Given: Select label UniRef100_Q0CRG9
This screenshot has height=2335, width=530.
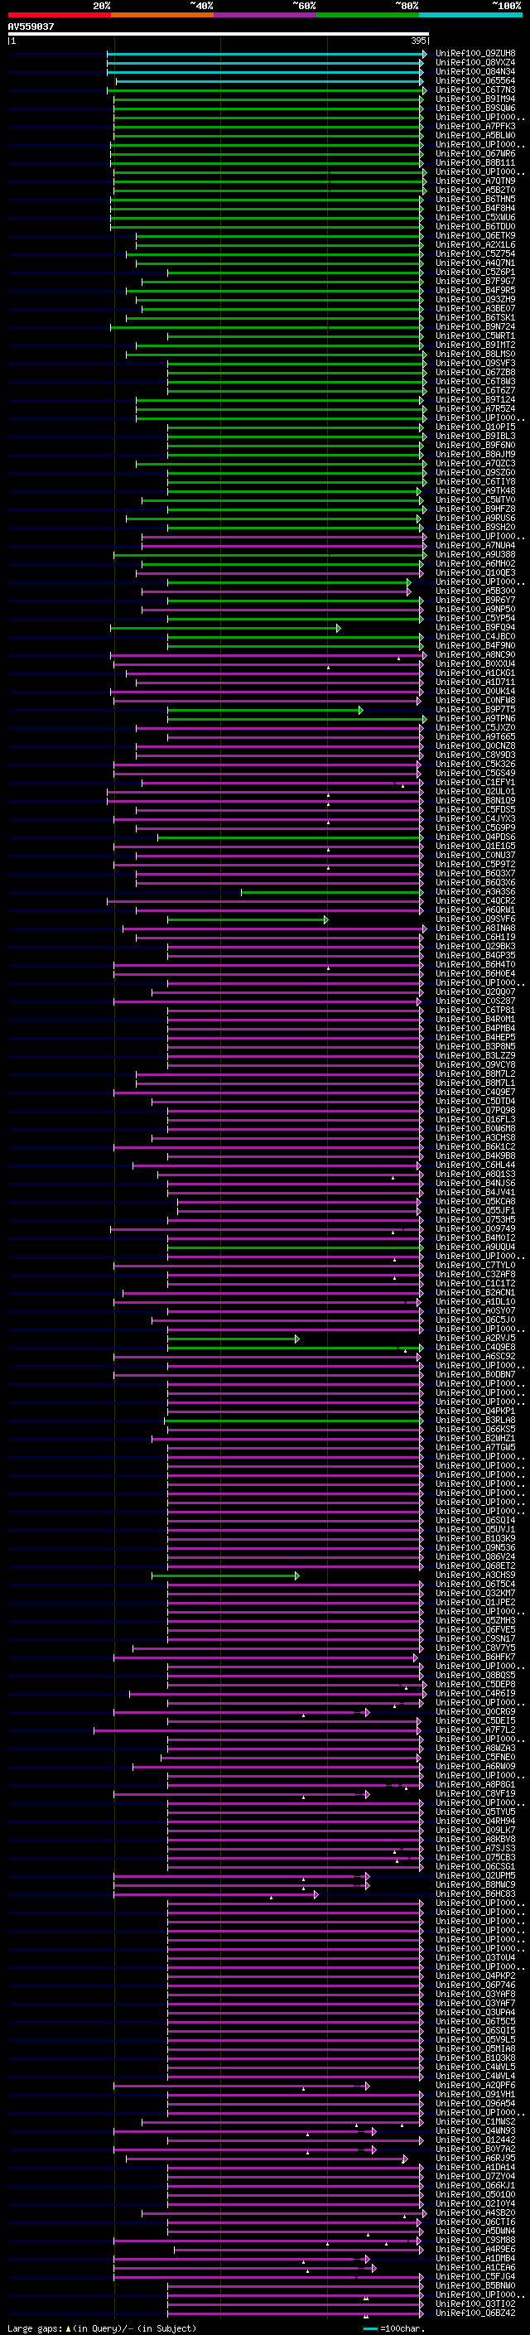Looking at the screenshot, I should coord(475,1711).
